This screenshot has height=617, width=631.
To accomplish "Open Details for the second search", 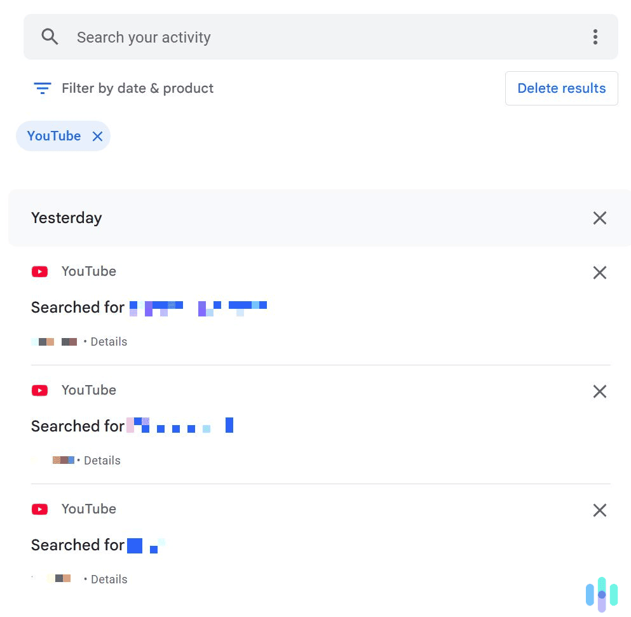I will coord(102,460).
